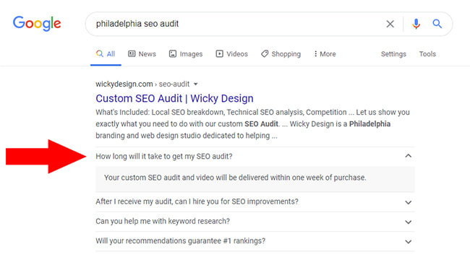Click answer text about delivery within one week
The height and width of the screenshot is (262, 470).
(x=235, y=178)
